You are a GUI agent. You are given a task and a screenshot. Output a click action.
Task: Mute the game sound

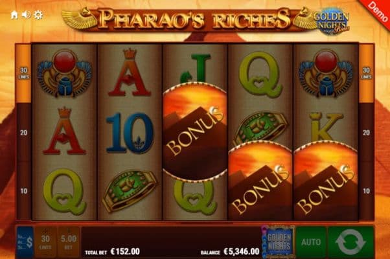[x=26, y=15]
